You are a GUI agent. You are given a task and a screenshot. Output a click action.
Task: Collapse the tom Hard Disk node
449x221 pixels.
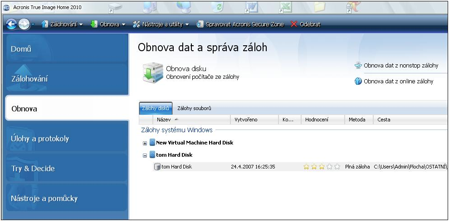pyautogui.click(x=145, y=155)
